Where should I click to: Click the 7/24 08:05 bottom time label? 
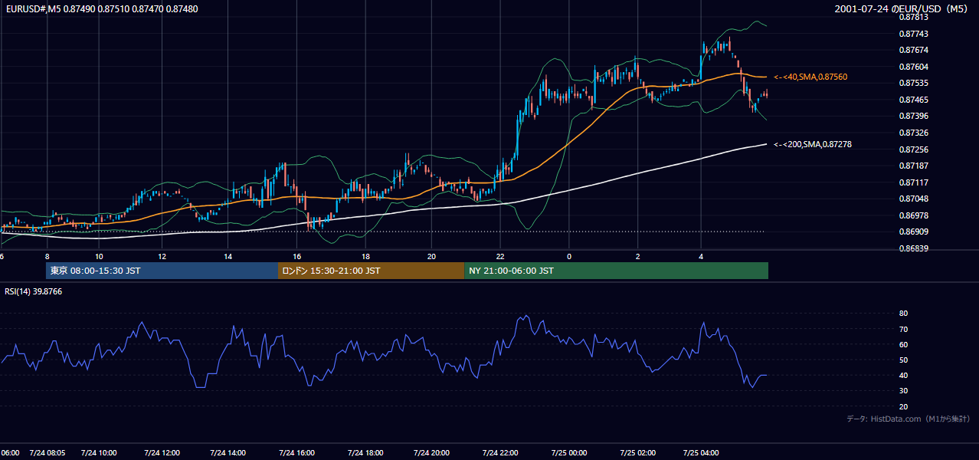pos(47,453)
